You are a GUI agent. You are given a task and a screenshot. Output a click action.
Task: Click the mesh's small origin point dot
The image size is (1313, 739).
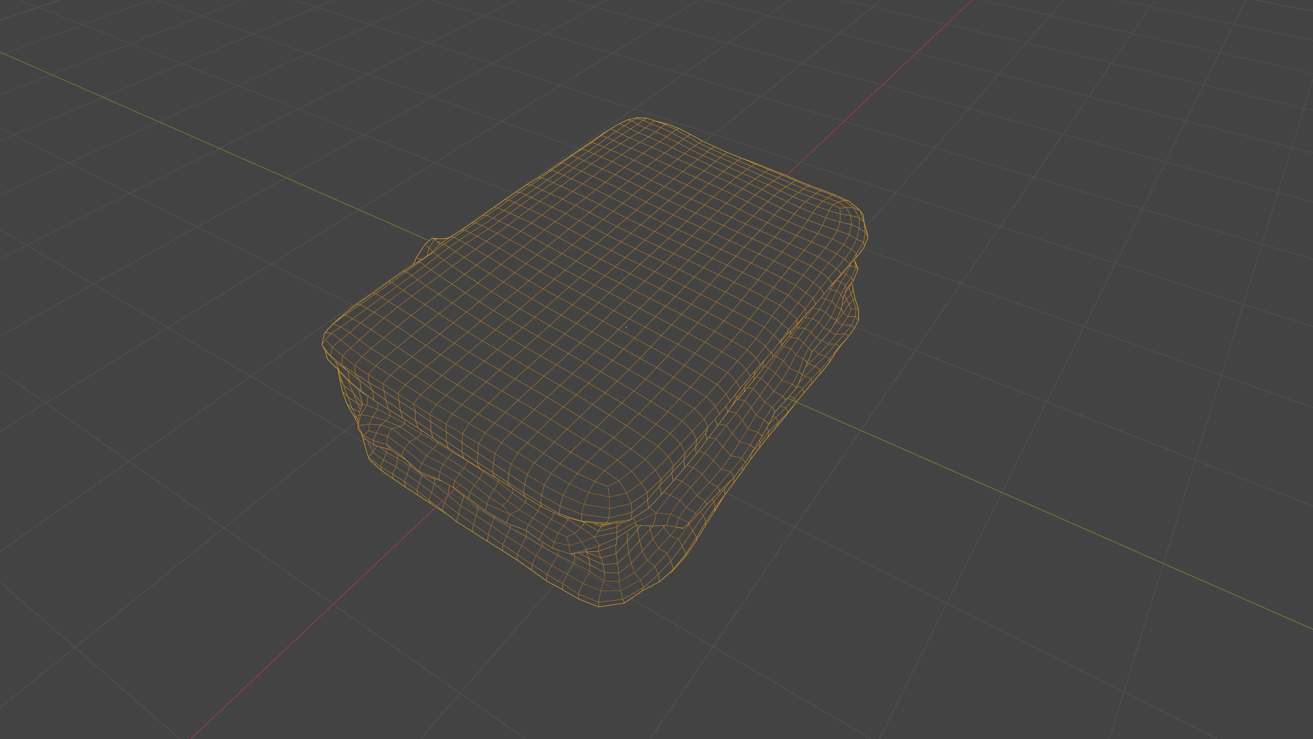626,327
